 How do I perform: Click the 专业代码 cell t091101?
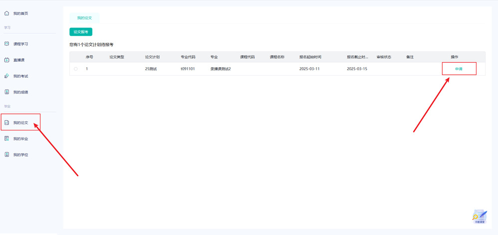pos(188,69)
